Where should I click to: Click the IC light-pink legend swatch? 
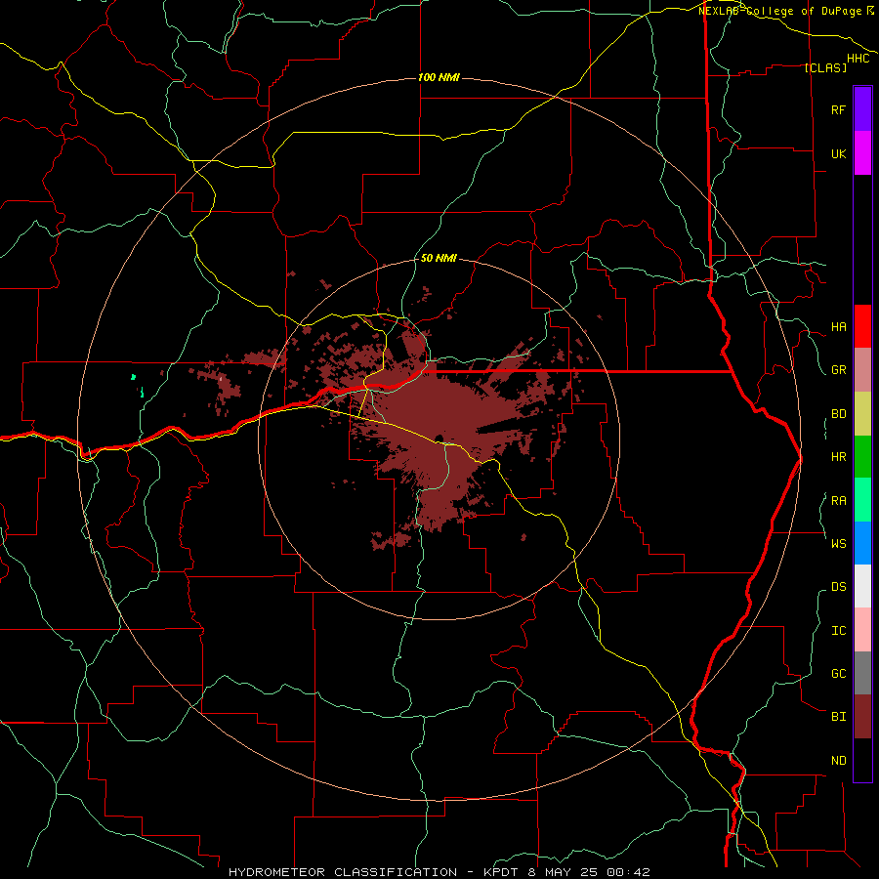point(862,630)
